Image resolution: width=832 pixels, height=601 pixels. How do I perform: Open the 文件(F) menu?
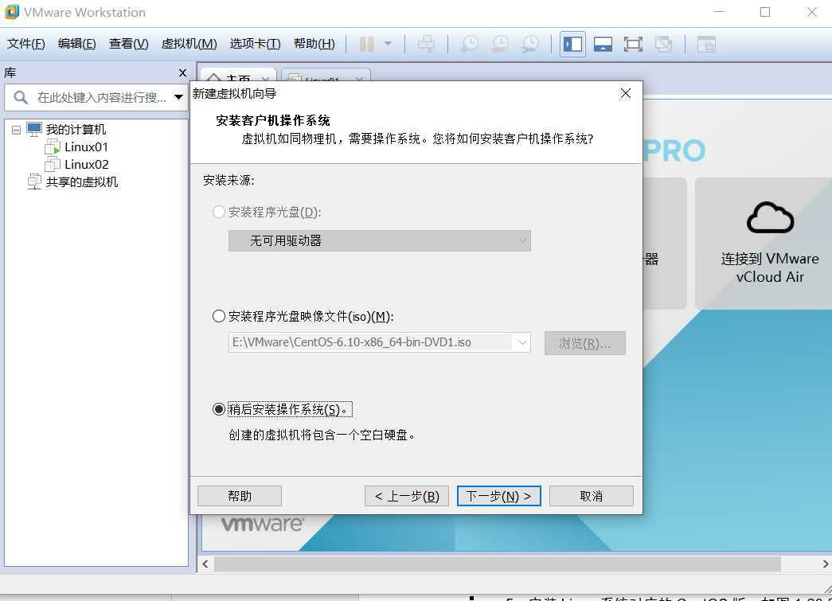pos(26,44)
